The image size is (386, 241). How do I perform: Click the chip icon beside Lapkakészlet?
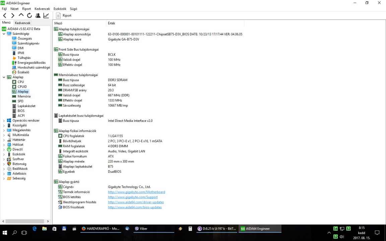pos(14,106)
